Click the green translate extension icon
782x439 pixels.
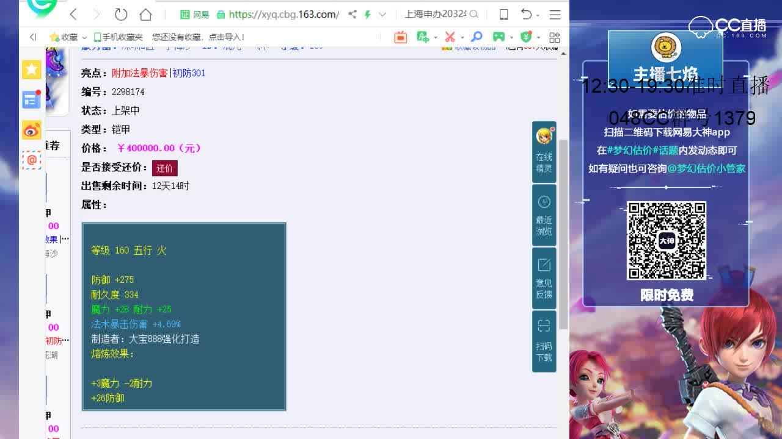pyautogui.click(x=423, y=37)
